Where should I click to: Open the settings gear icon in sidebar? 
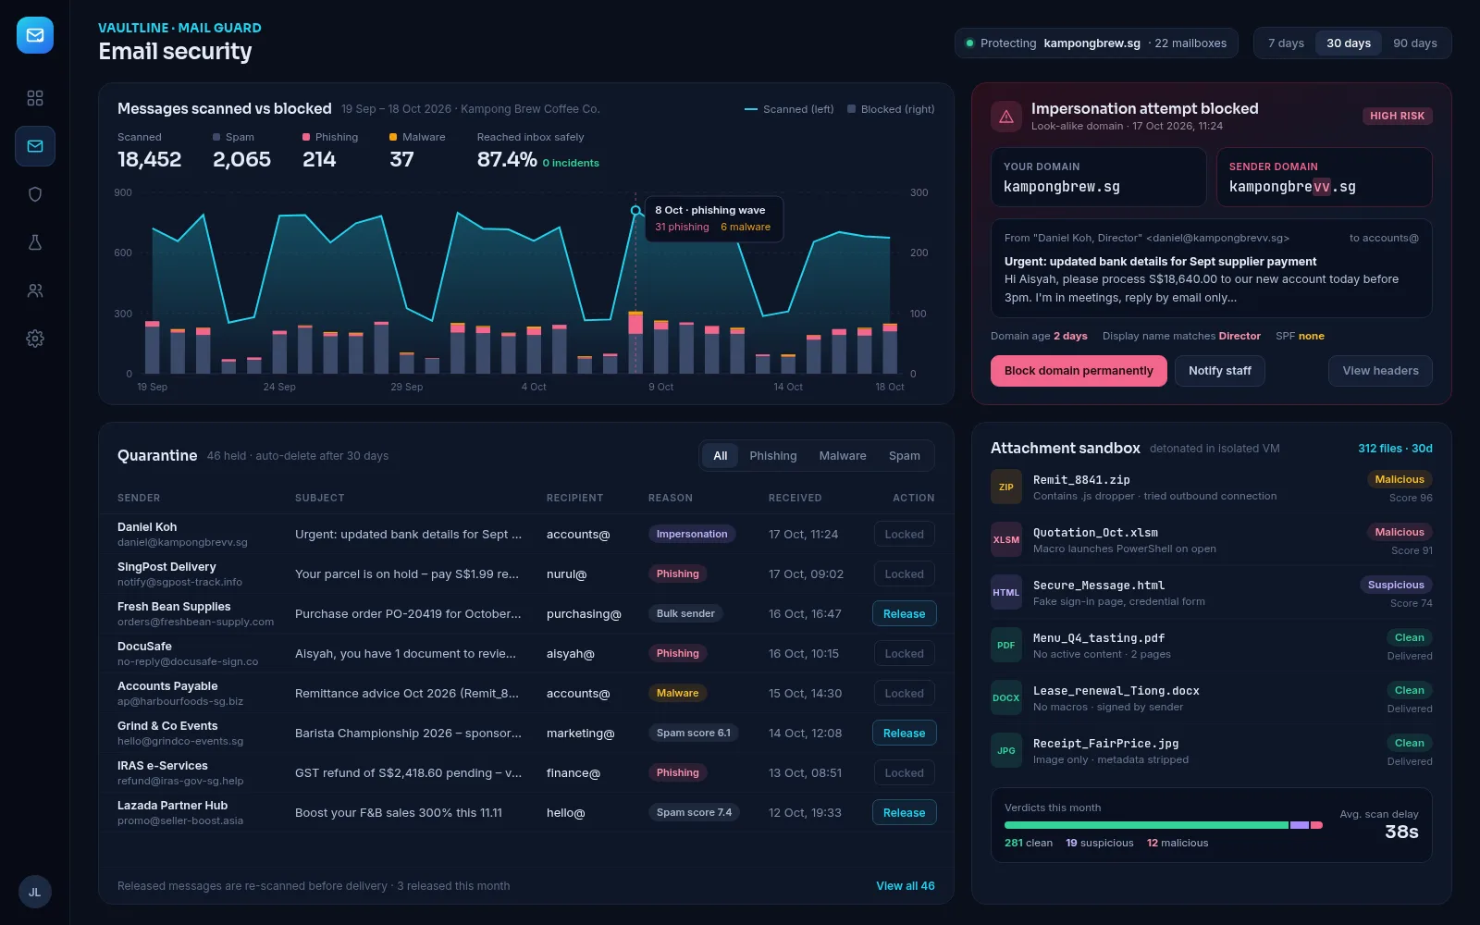35,339
